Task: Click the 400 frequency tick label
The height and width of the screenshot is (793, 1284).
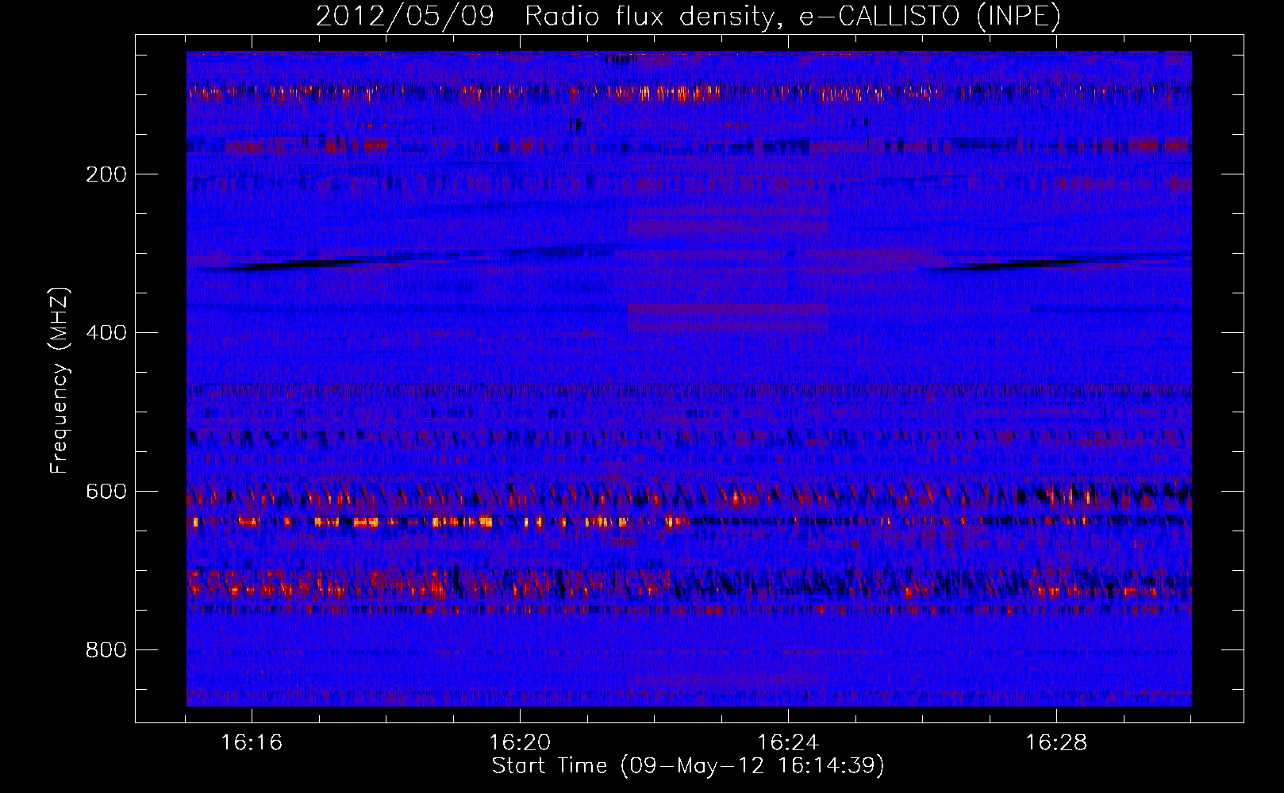Action: pos(106,332)
